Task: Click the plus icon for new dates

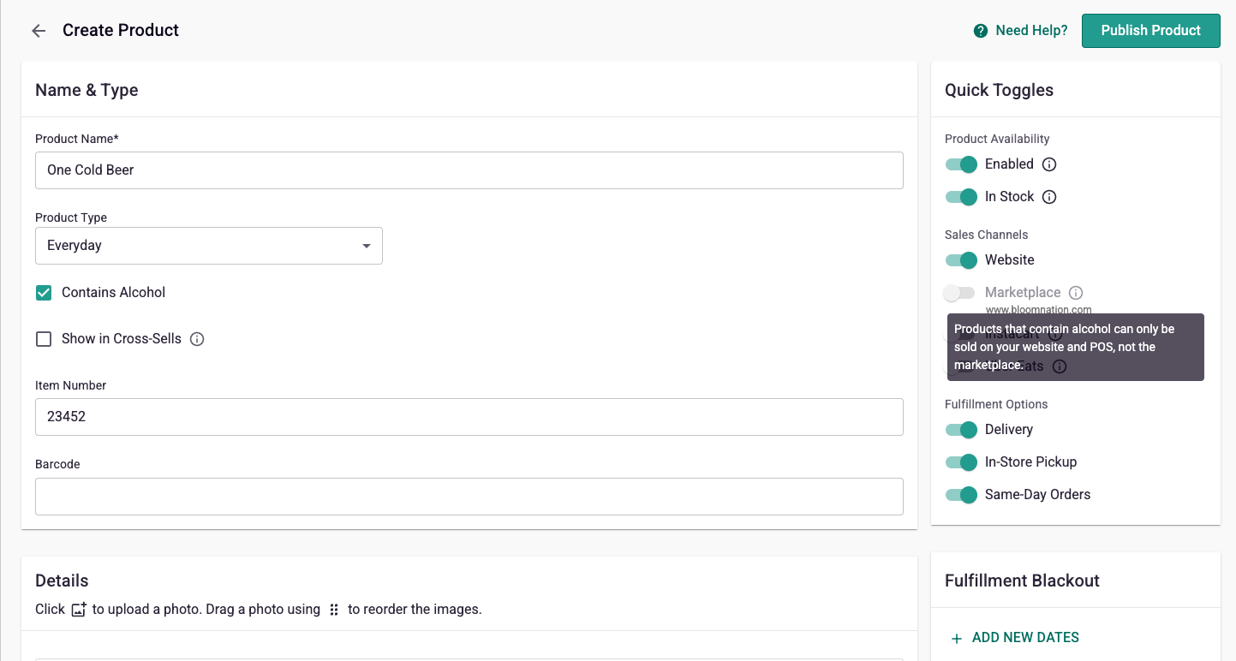Action: click(x=957, y=638)
